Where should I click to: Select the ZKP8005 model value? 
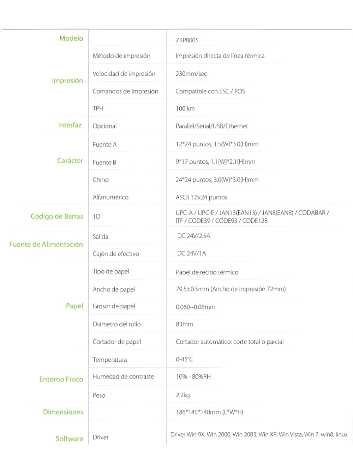187,40
